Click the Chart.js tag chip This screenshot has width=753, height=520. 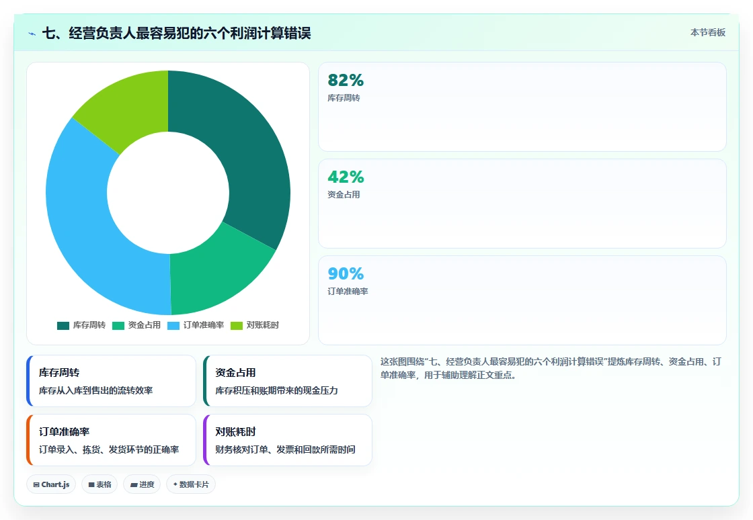pyautogui.click(x=51, y=484)
